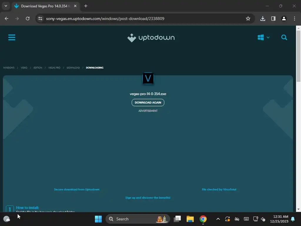Screen dimensions: 301x226
Task: Click the Chrome icon in the taskbar
Action: 203,219
